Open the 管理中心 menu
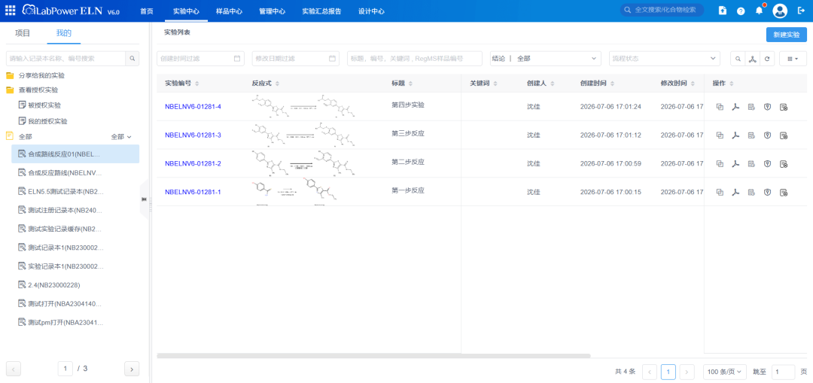This screenshot has width=813, height=383. (273, 11)
